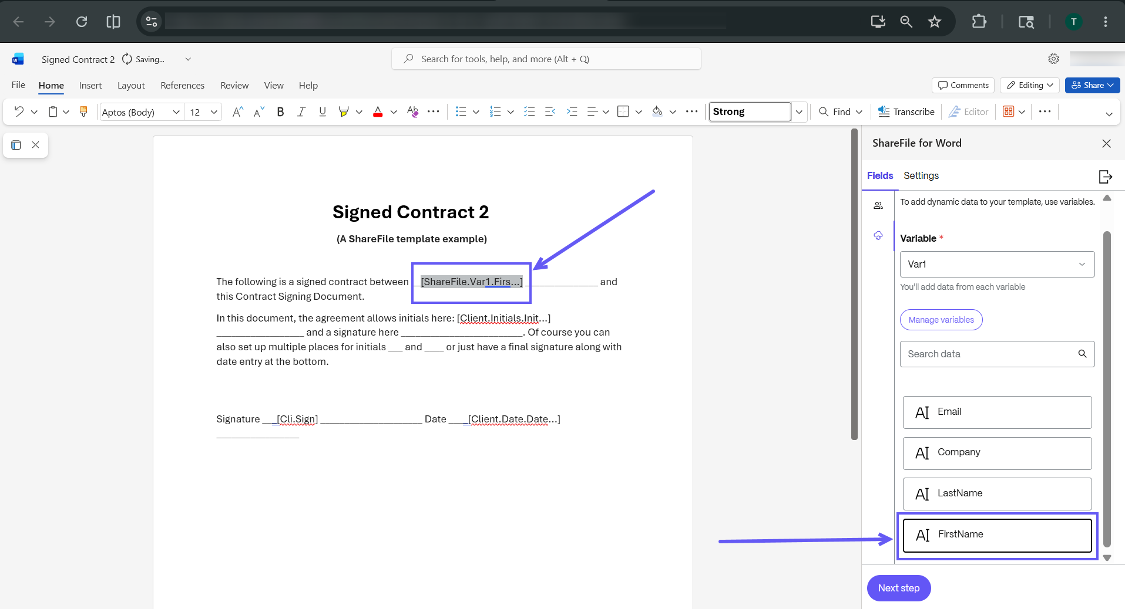The image size is (1125, 609).
Task: Switch to the Insert ribbon tab
Action: click(90, 85)
